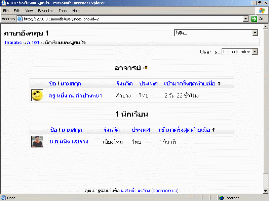Click the teacher's smiley face avatar
The height and width of the screenshot is (201, 269).
pyautogui.click(x=37, y=95)
